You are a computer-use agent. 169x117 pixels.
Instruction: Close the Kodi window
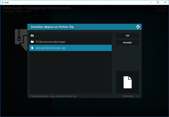(x=165, y=2)
